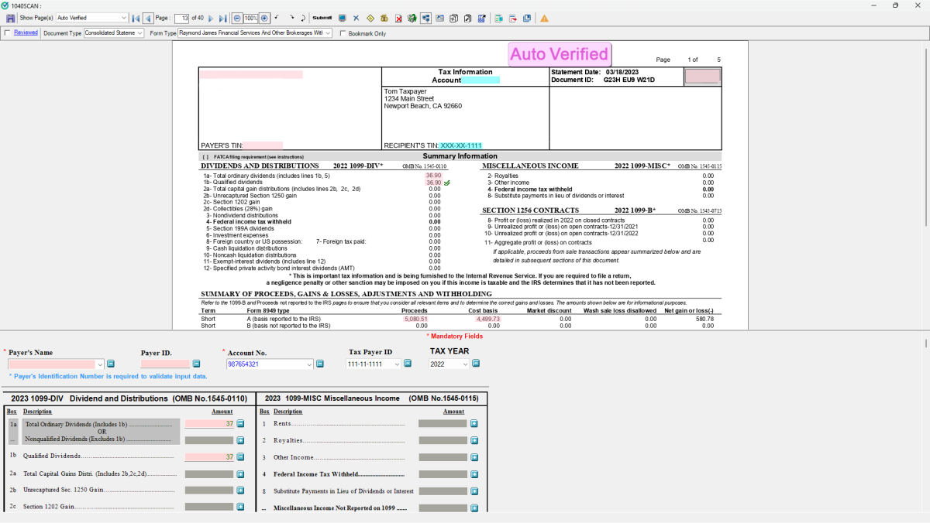930x523 pixels.
Task: Click the blue X delete icon
Action: (x=356, y=18)
